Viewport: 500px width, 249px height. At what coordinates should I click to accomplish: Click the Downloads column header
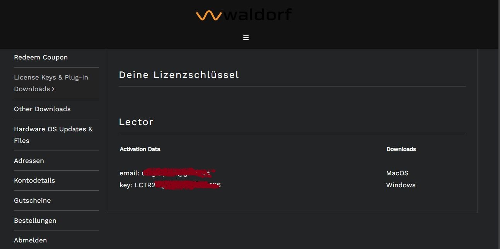[401, 149]
